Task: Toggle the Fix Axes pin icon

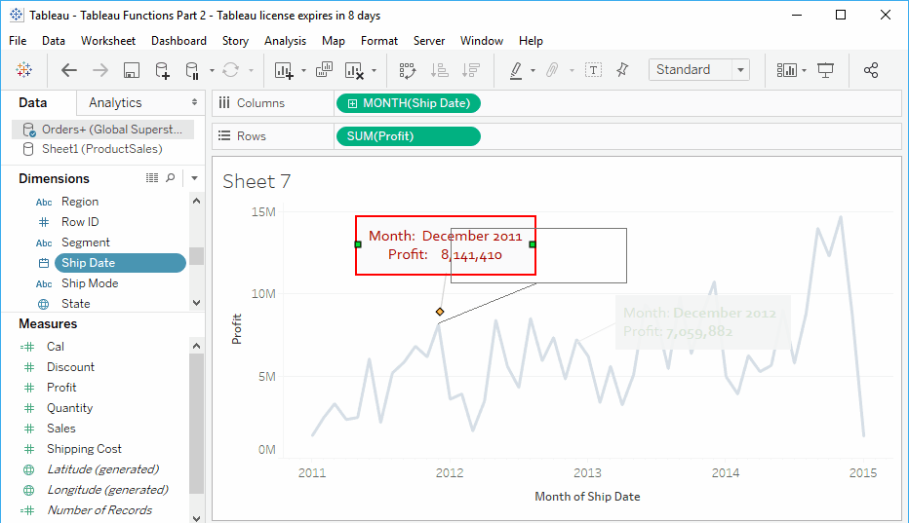Action: [x=623, y=70]
